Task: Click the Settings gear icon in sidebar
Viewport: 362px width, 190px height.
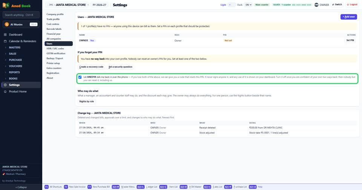Action: coord(5,85)
